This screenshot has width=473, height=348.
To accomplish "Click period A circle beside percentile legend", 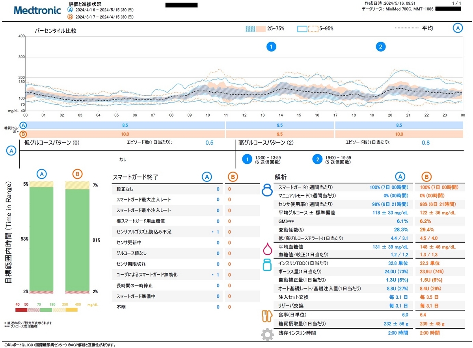I will (x=458, y=28).
